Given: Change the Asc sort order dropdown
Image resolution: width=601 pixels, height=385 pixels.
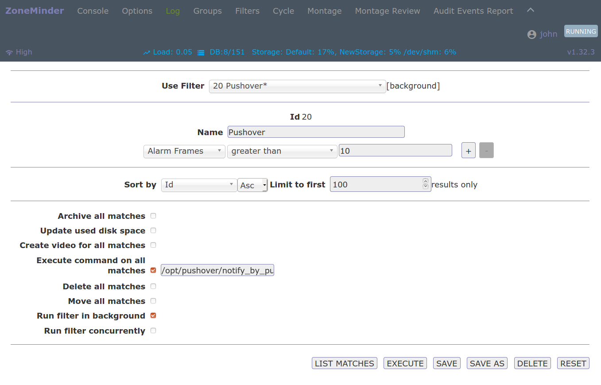Looking at the screenshot, I should click(252, 185).
